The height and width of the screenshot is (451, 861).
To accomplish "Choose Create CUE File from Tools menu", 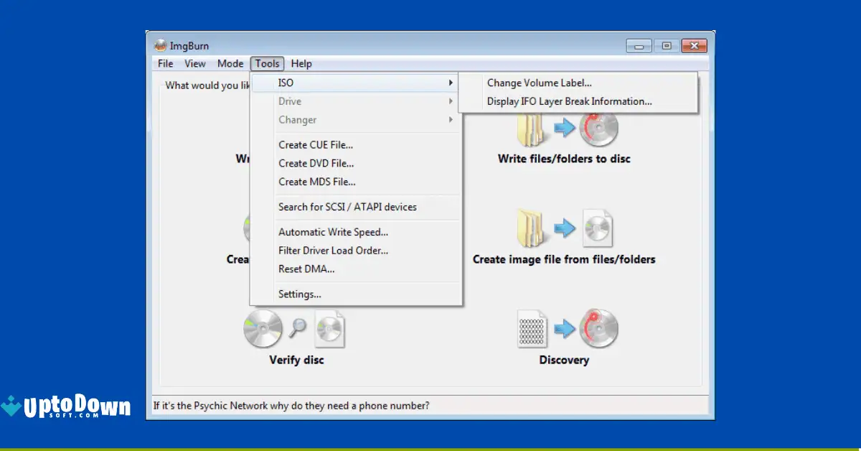I will [314, 144].
